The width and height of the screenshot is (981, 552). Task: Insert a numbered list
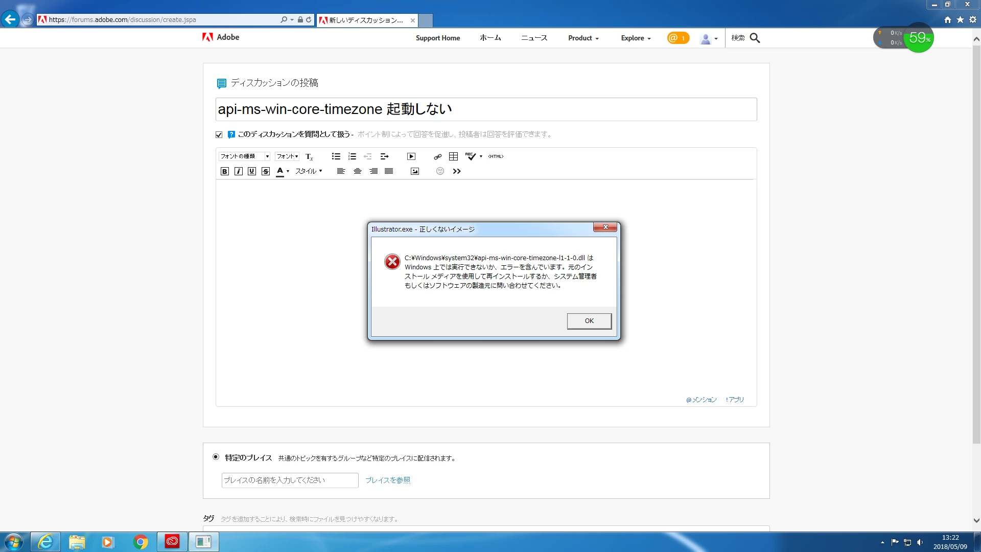pyautogui.click(x=352, y=156)
